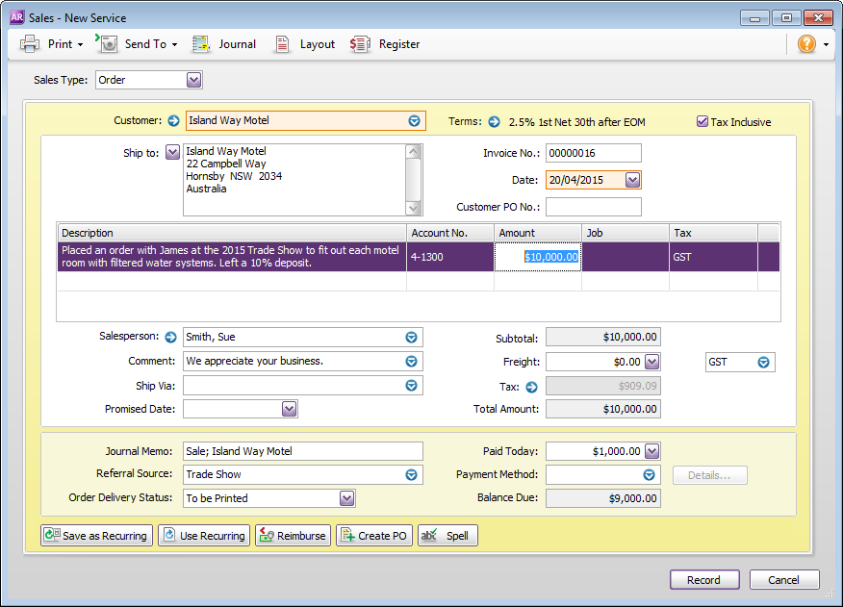Open the Payment Method selection list

(649, 475)
